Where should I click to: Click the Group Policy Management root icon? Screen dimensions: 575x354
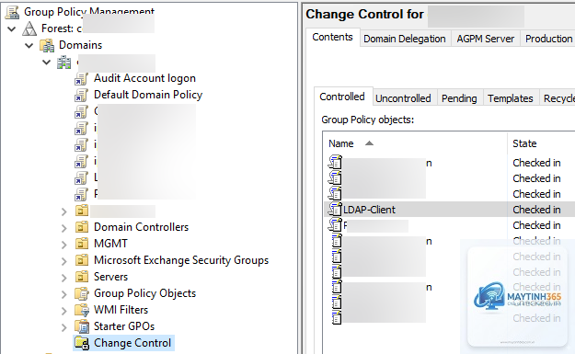tap(13, 12)
